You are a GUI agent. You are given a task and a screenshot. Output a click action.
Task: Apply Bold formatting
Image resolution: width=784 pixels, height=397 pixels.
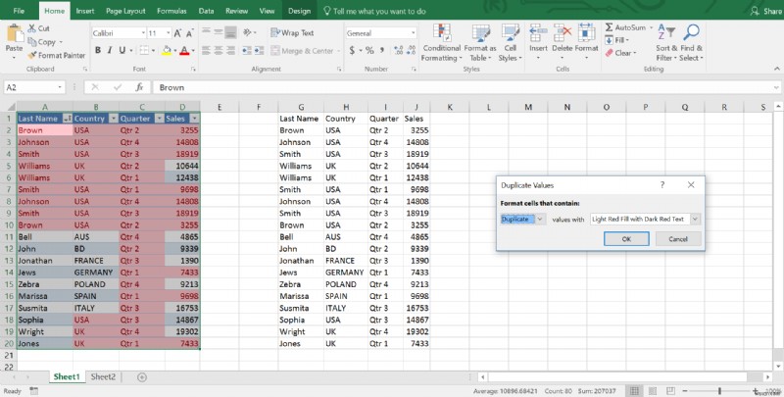pyautogui.click(x=98, y=50)
